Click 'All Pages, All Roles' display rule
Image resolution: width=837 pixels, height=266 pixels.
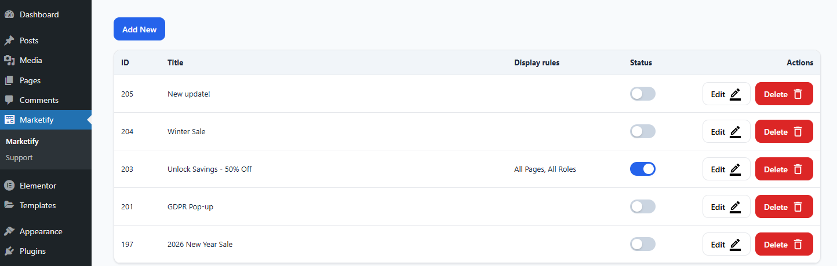545,169
